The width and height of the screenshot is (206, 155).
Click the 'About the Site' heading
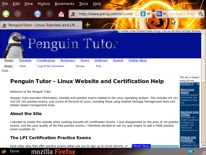(x=26, y=113)
